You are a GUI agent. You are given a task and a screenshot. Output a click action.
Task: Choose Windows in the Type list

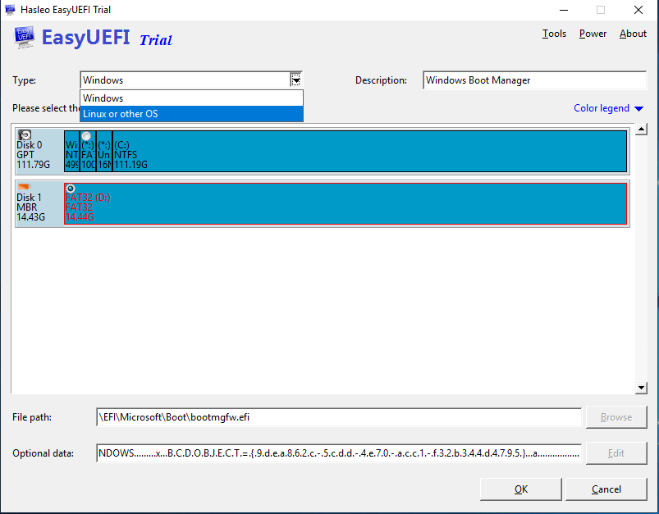(x=191, y=98)
